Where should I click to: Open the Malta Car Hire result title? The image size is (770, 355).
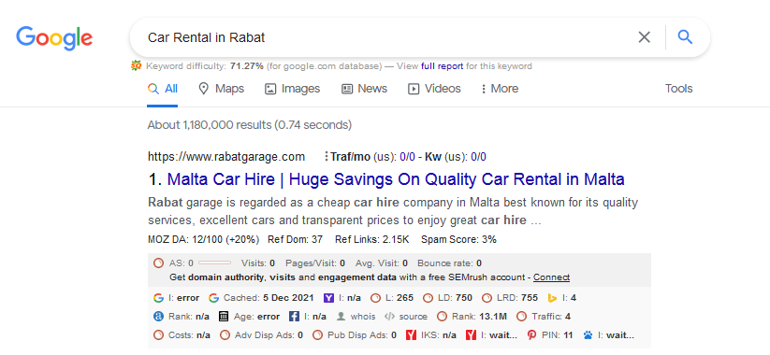pyautogui.click(x=396, y=179)
